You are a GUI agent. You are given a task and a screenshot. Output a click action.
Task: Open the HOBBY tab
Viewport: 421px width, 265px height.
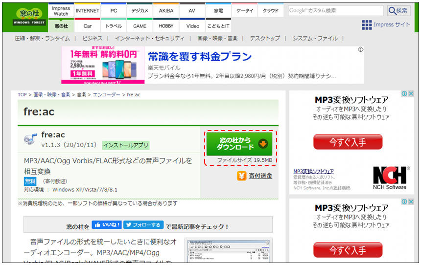click(x=166, y=26)
